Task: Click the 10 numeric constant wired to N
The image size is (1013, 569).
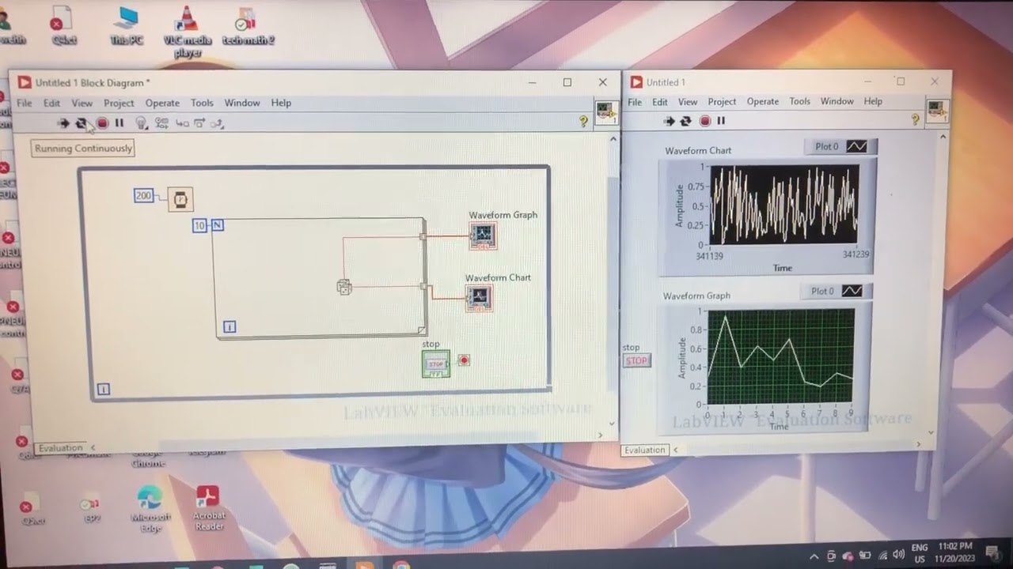Action: click(199, 225)
